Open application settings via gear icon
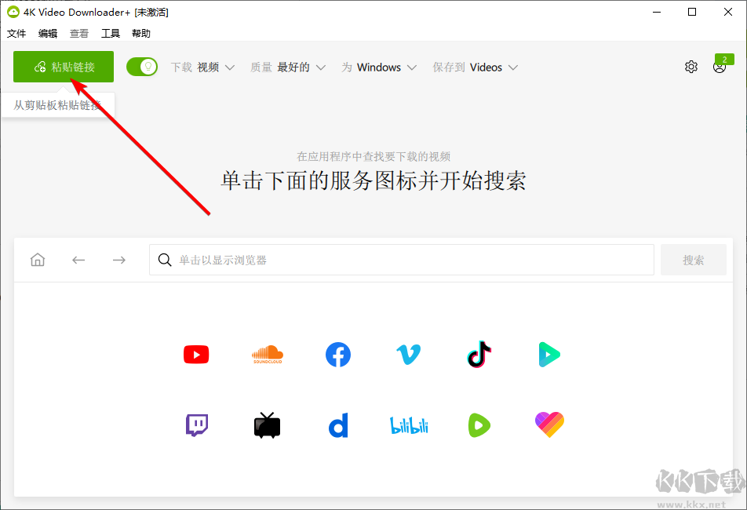This screenshot has height=510, width=747. point(691,67)
